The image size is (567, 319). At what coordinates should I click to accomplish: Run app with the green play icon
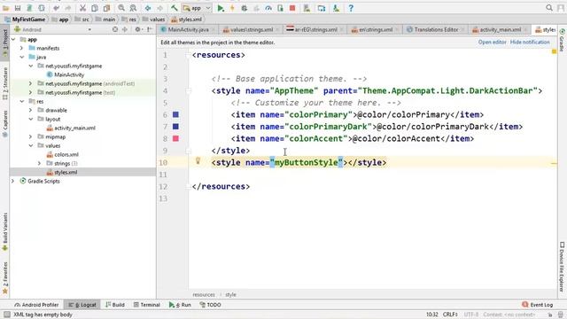[221, 8]
